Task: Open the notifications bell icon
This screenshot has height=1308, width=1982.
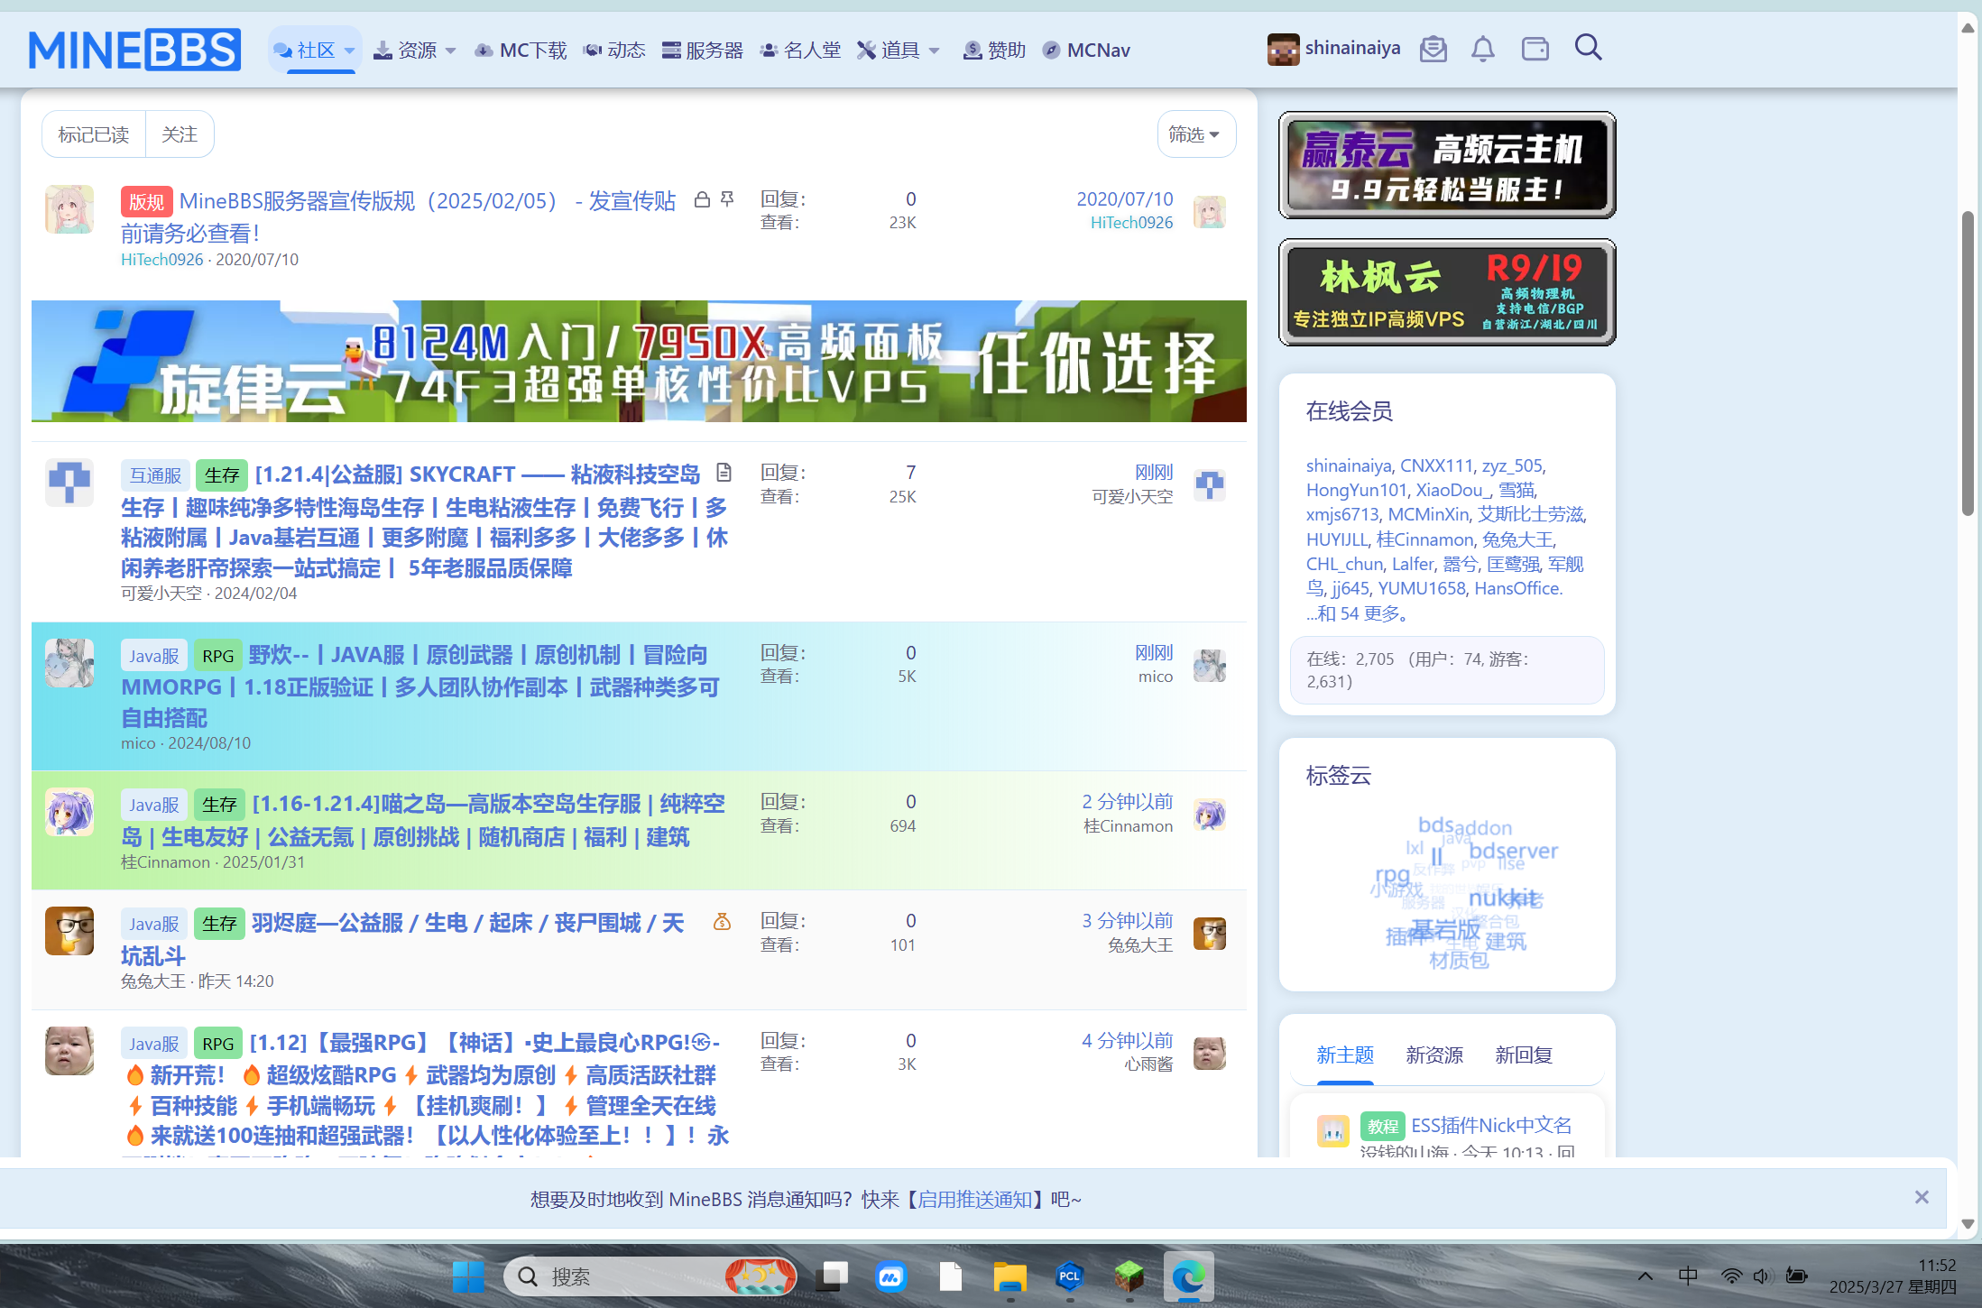Action: pyautogui.click(x=1483, y=49)
